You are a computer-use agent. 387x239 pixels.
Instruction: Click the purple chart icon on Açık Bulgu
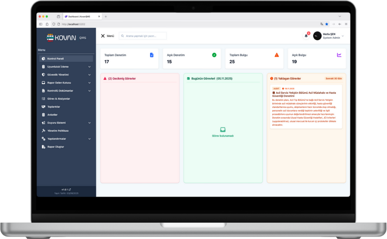pos(339,55)
